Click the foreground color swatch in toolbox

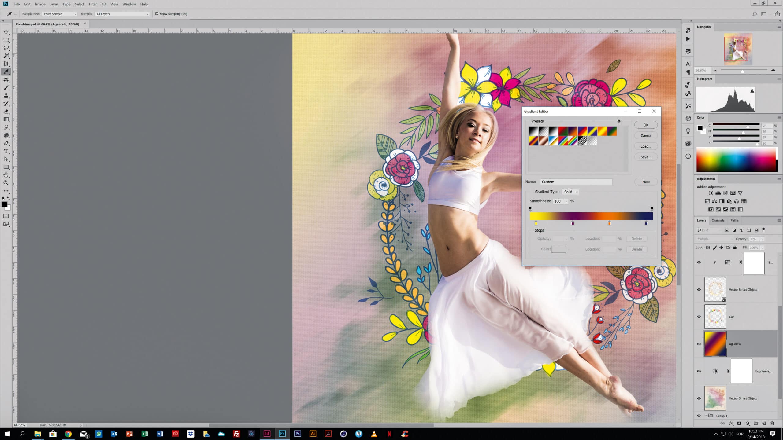click(x=4, y=204)
